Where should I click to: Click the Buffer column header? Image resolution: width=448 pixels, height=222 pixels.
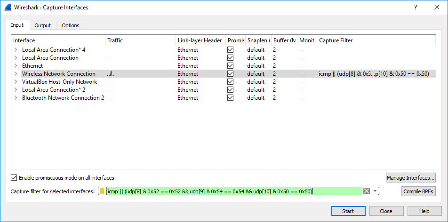coord(284,40)
